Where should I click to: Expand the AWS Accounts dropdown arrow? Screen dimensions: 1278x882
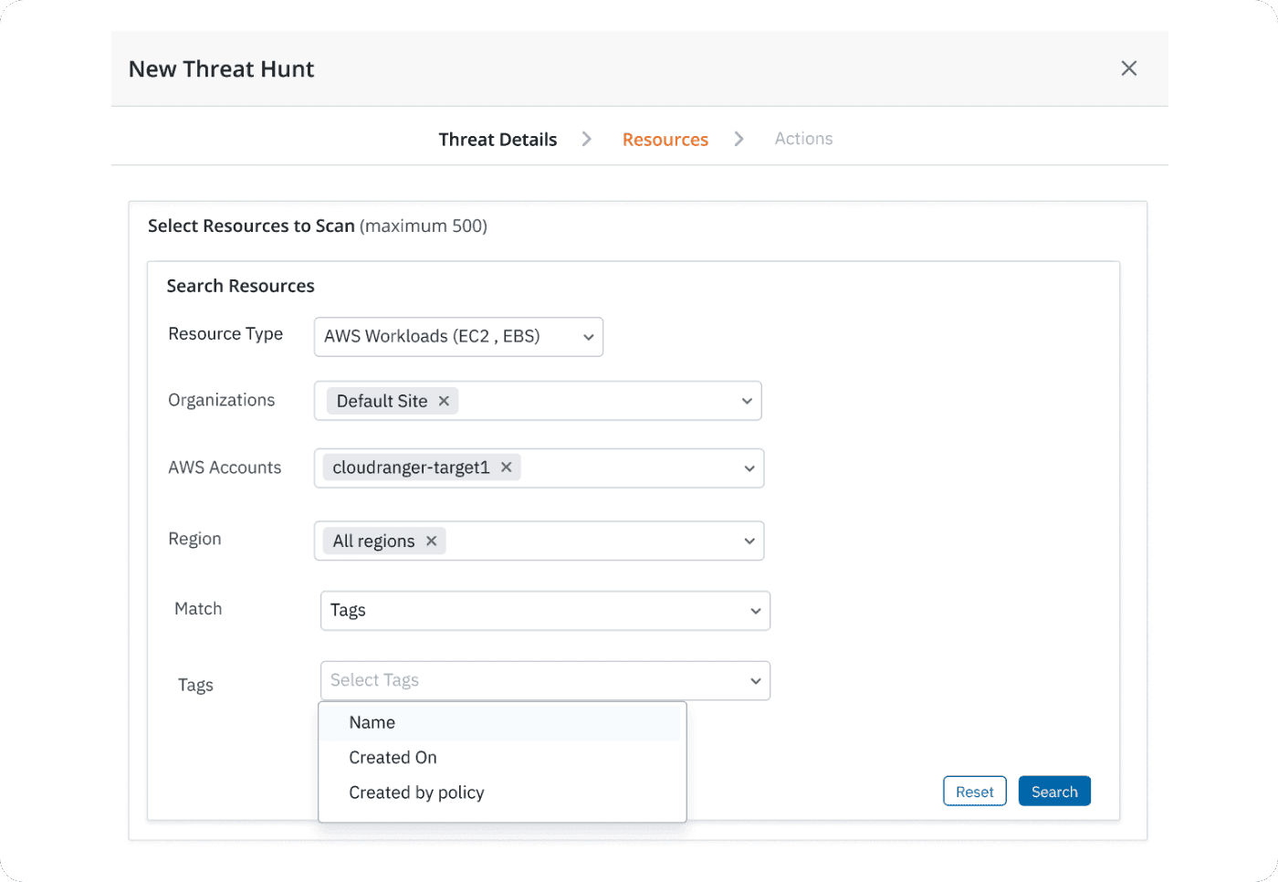point(749,468)
